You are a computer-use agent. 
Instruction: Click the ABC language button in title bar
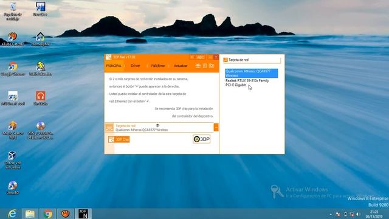[200, 57]
